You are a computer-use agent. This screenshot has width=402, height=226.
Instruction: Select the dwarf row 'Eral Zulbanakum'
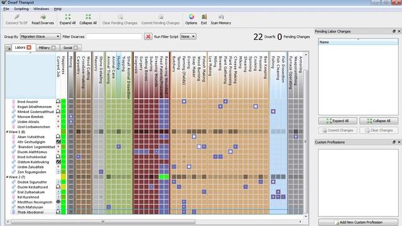pyautogui.click(x=31, y=192)
